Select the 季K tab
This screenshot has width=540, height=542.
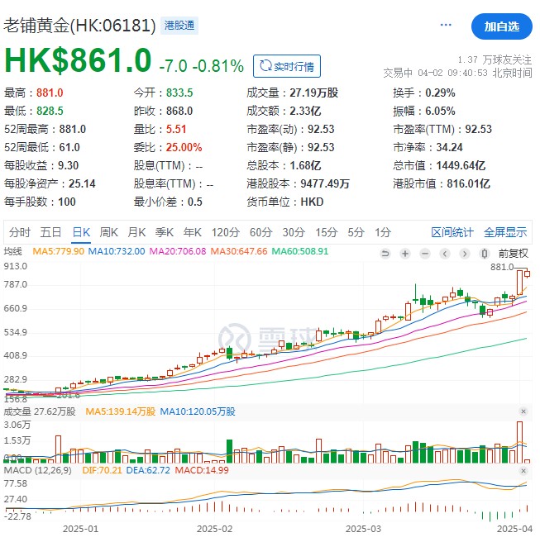pos(164,232)
